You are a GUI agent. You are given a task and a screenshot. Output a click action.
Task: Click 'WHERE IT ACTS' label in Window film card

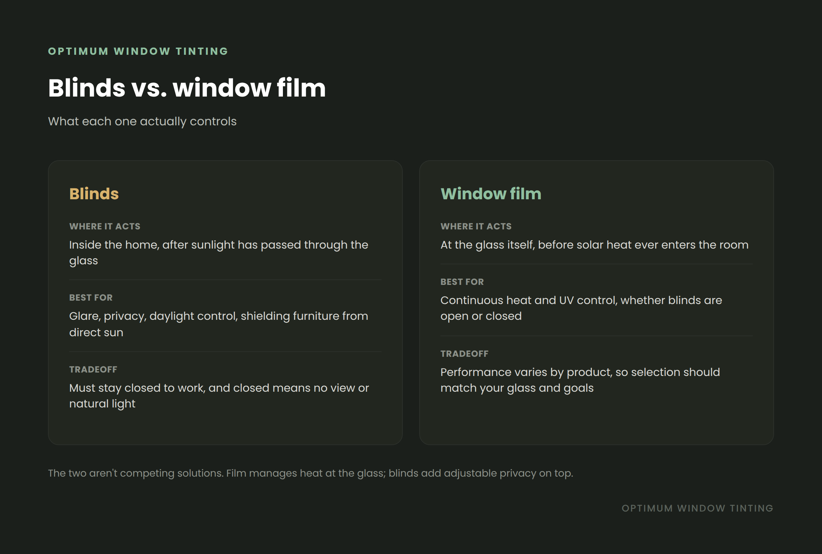(x=476, y=226)
